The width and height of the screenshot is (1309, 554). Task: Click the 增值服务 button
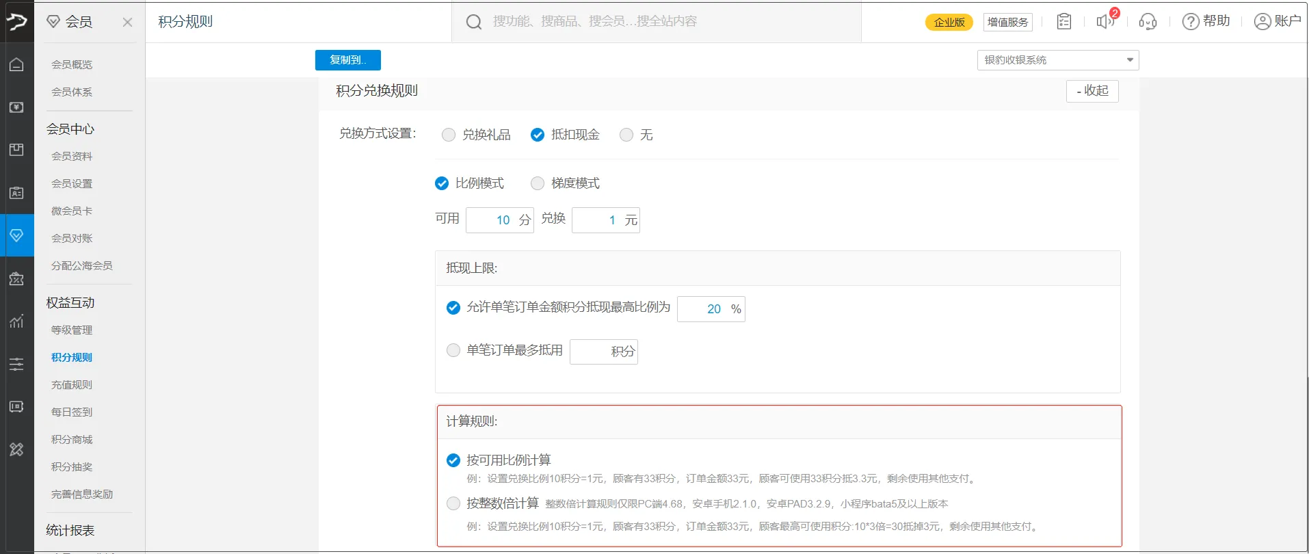click(x=1007, y=22)
